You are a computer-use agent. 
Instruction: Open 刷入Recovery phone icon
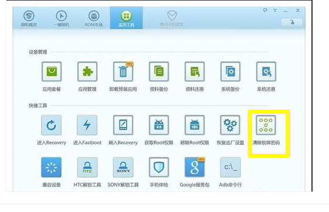pos(123,125)
